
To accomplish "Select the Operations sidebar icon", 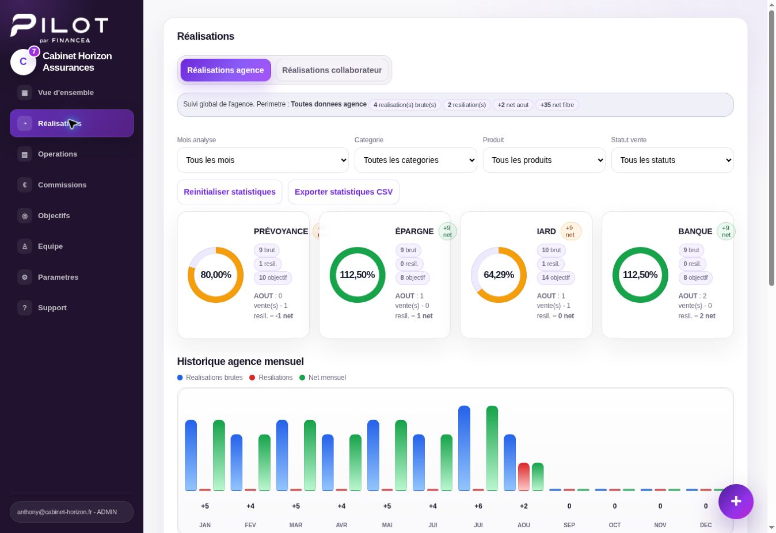I will click(x=25, y=154).
